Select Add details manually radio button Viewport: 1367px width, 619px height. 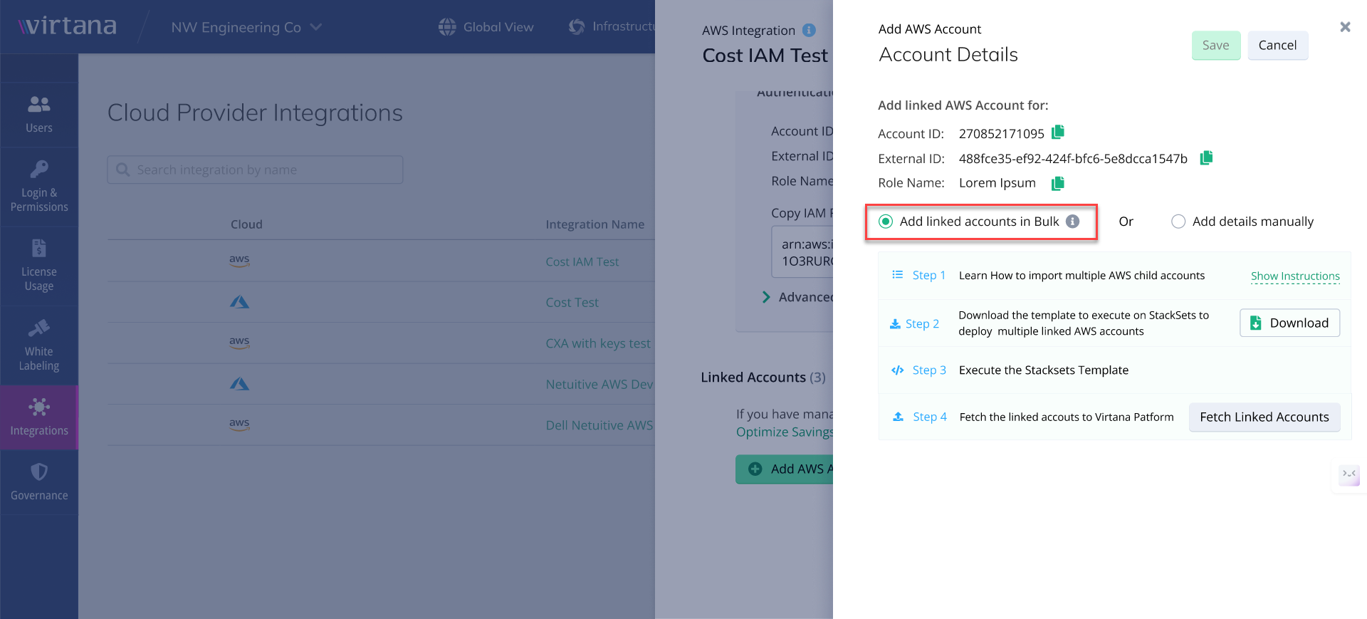click(1178, 222)
